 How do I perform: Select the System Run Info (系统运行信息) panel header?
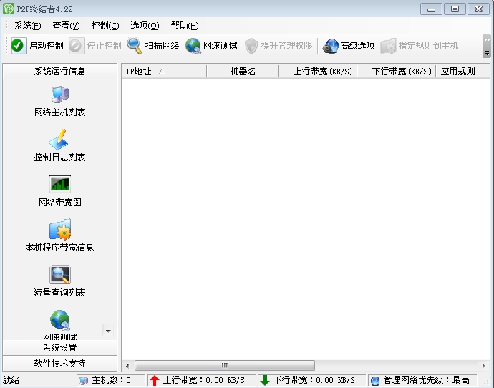pos(60,72)
